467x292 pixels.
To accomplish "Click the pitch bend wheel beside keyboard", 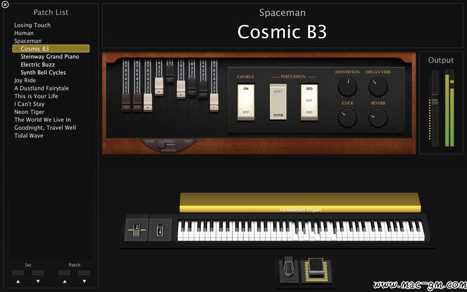I will 137,230.
